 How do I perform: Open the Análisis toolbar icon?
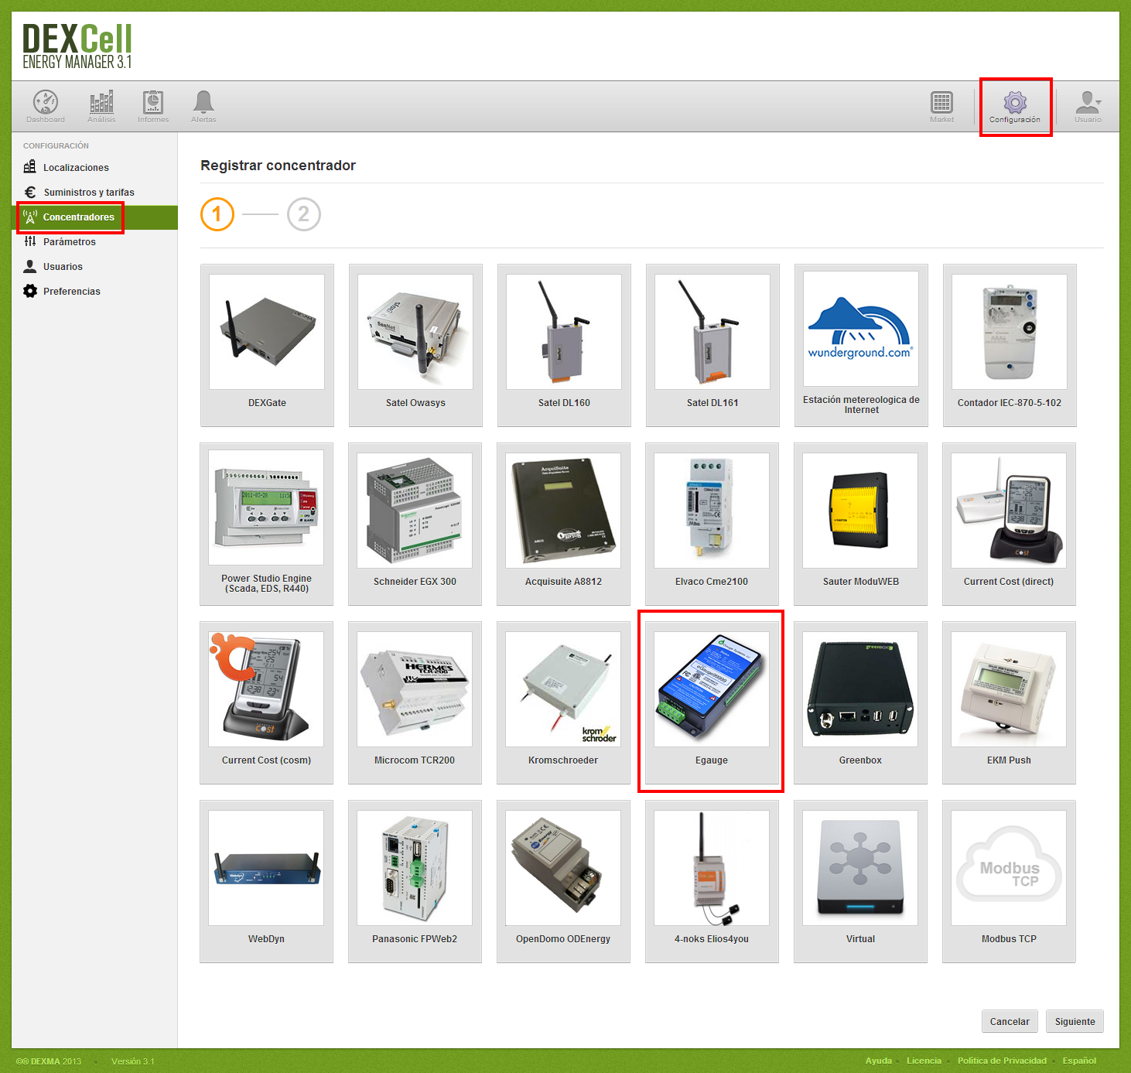tap(101, 107)
